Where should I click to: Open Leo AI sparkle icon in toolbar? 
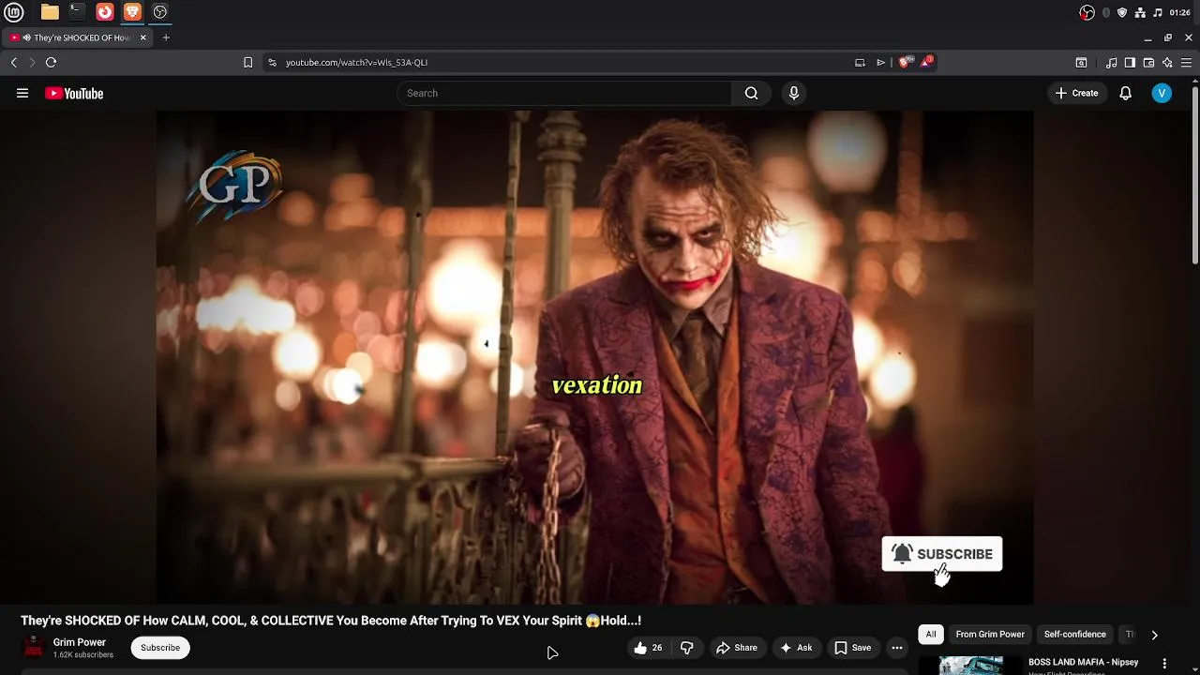(x=1167, y=62)
